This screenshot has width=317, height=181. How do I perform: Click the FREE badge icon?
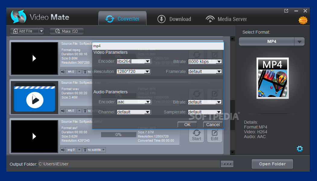point(303,20)
